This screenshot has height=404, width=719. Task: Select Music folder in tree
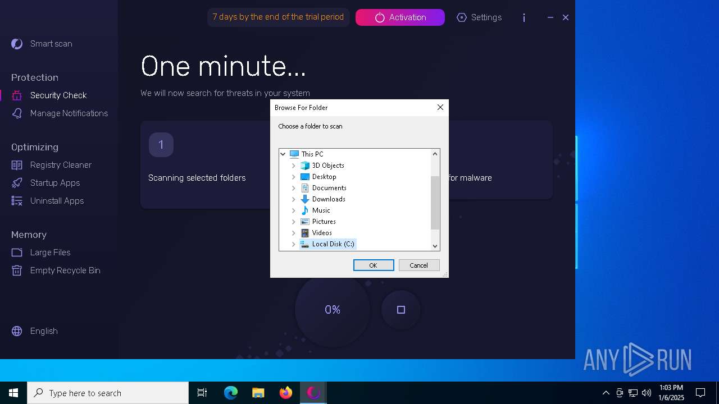(x=321, y=210)
